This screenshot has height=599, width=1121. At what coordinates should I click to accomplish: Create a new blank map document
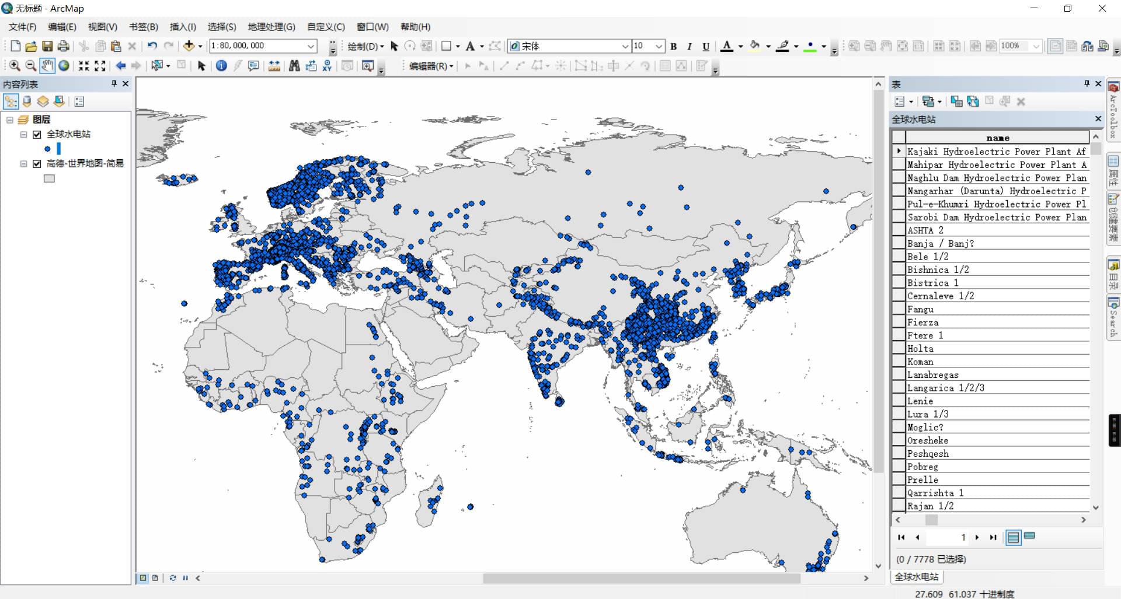(x=15, y=46)
